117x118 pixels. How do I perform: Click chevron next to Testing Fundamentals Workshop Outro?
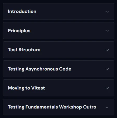click(107, 107)
